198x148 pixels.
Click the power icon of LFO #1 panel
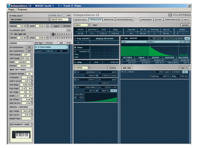(125, 72)
